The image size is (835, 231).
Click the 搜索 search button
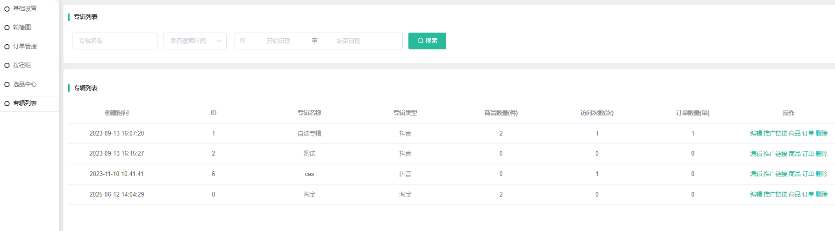click(427, 41)
